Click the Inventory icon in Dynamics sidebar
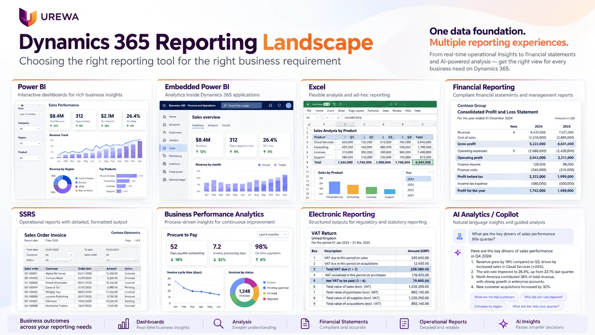The height and width of the screenshot is (335, 595). click(x=164, y=164)
